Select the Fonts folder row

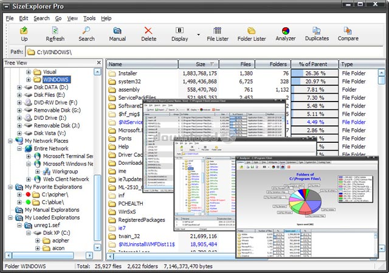coord(125,139)
